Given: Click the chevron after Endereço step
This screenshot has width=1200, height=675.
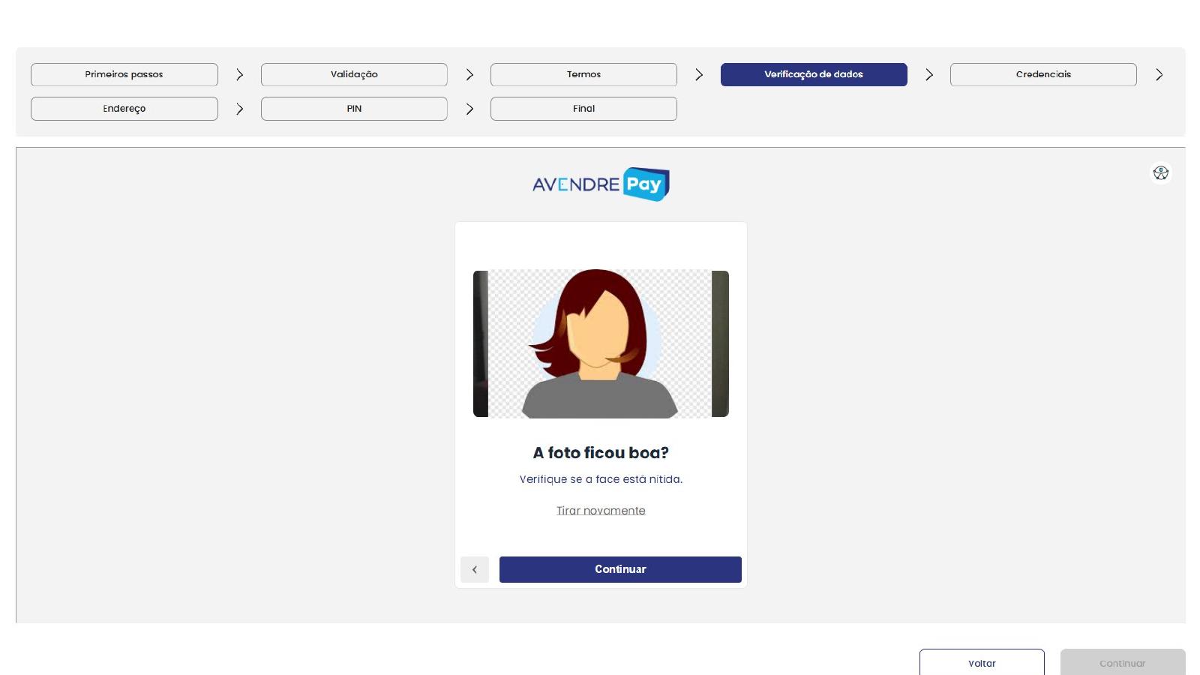Looking at the screenshot, I should pyautogui.click(x=239, y=109).
